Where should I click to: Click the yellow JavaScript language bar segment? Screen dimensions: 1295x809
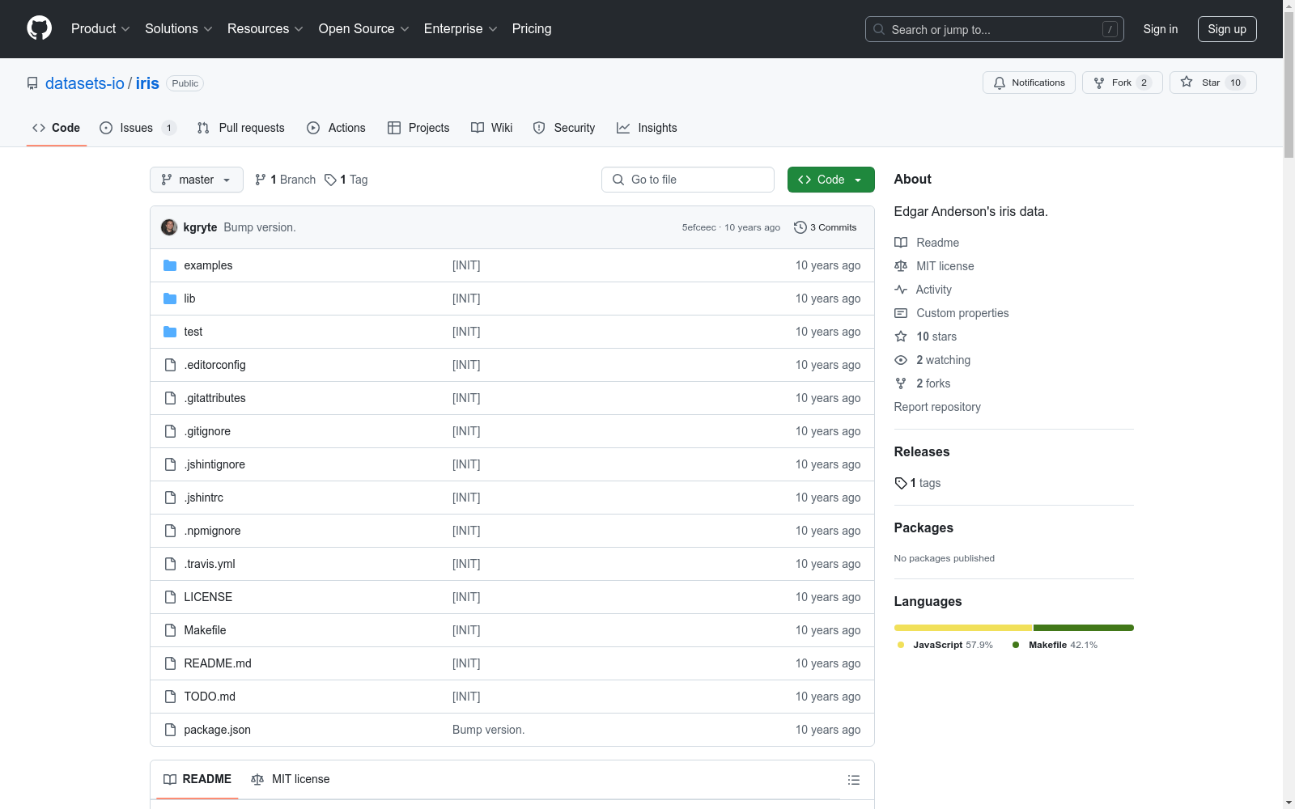pyautogui.click(x=963, y=628)
